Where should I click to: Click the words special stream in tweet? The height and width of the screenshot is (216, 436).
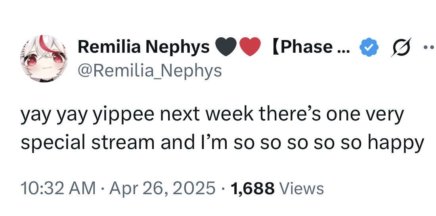[x=88, y=142]
